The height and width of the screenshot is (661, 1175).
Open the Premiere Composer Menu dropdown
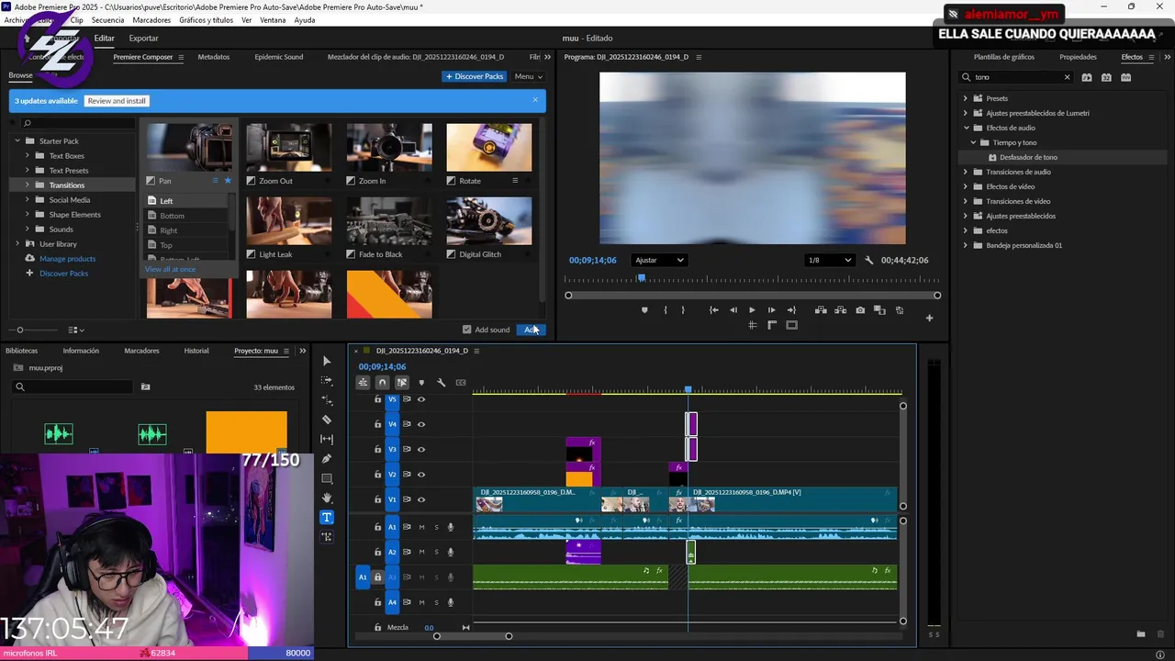pyautogui.click(x=528, y=76)
